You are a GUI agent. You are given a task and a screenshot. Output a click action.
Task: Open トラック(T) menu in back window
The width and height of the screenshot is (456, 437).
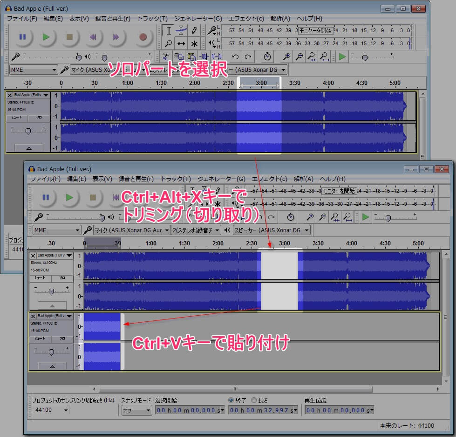coord(152,18)
